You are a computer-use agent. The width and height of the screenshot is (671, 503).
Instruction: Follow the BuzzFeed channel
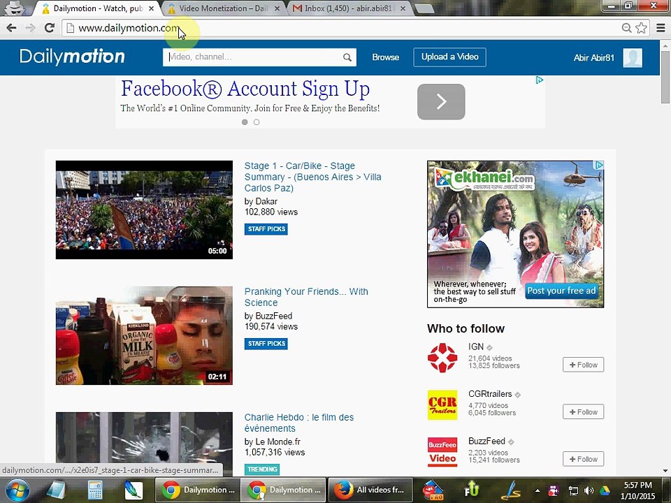583,459
